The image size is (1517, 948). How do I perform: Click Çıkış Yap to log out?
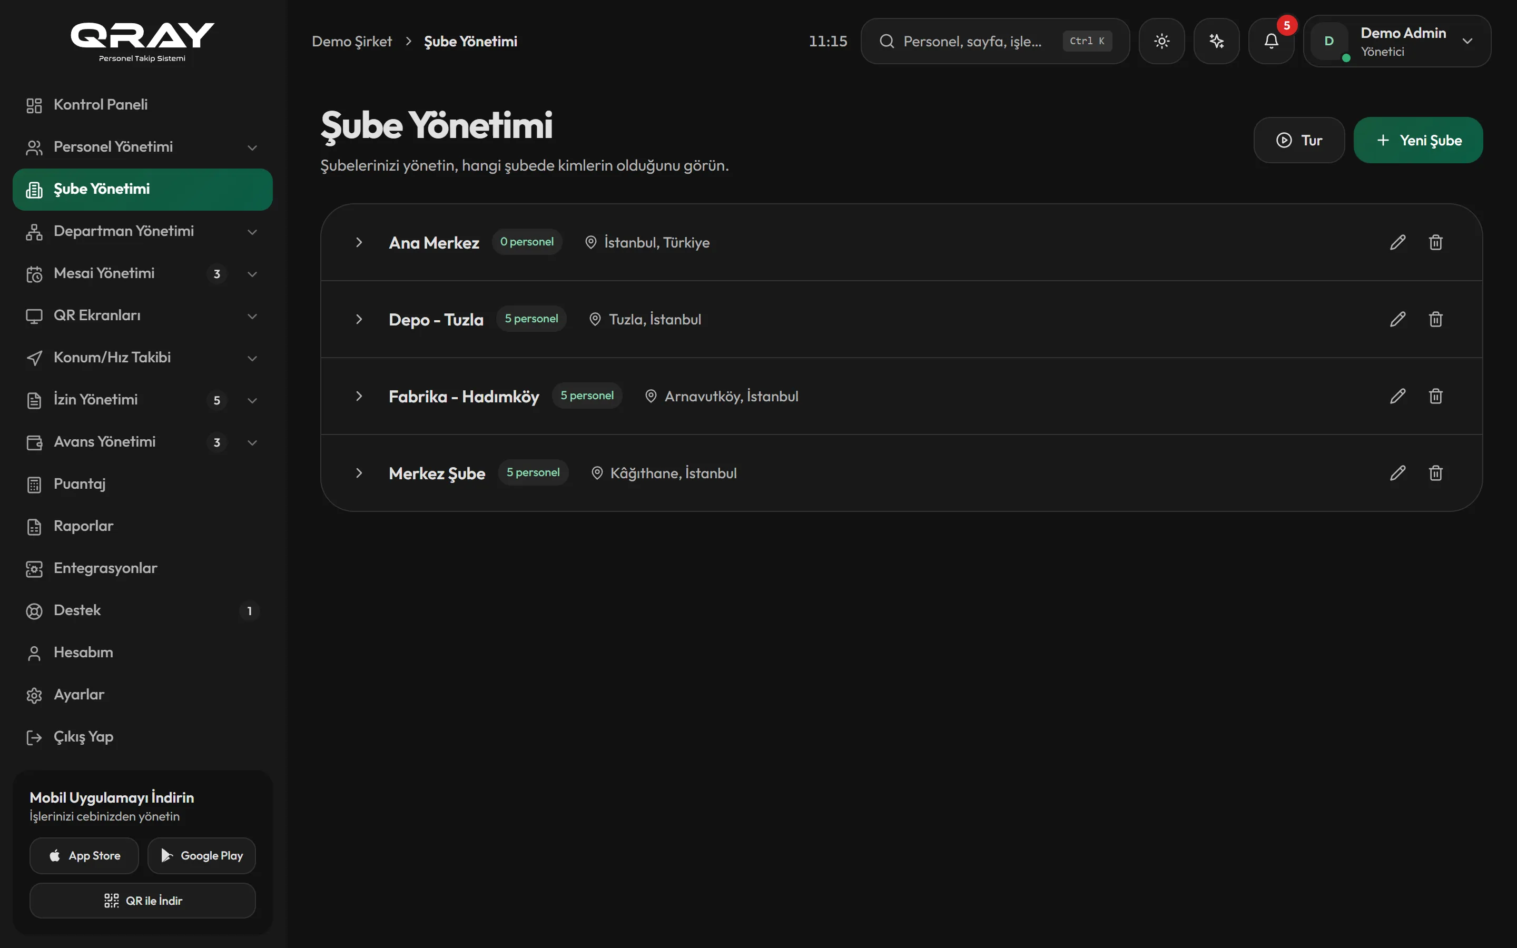[142, 737]
